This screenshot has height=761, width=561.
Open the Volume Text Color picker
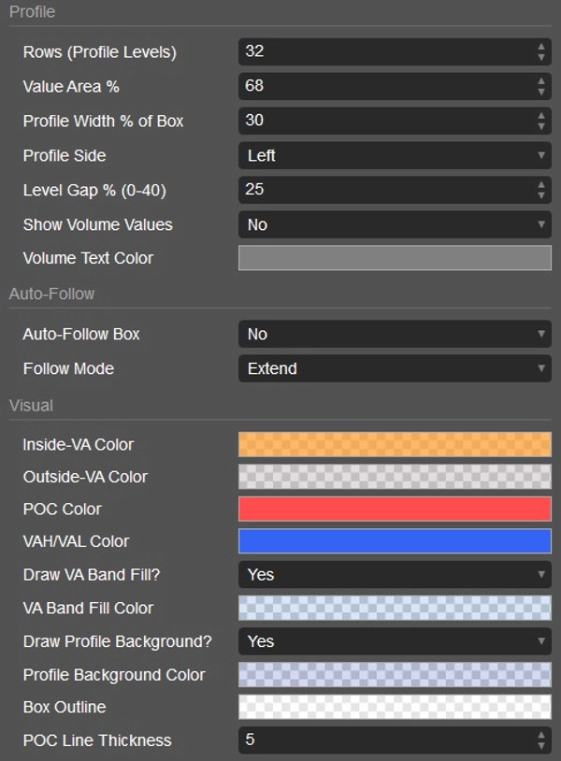393,258
